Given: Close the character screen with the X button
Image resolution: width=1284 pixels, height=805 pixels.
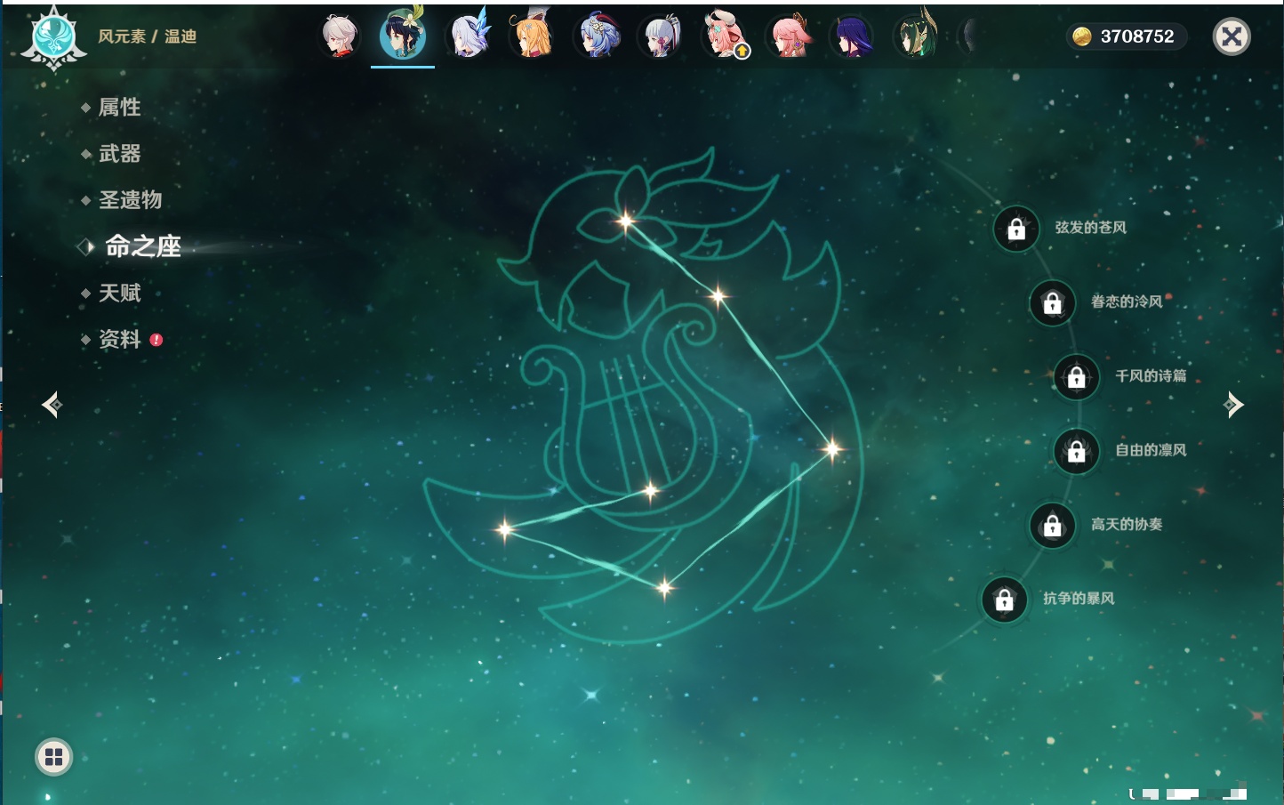Looking at the screenshot, I should coord(1232,36).
